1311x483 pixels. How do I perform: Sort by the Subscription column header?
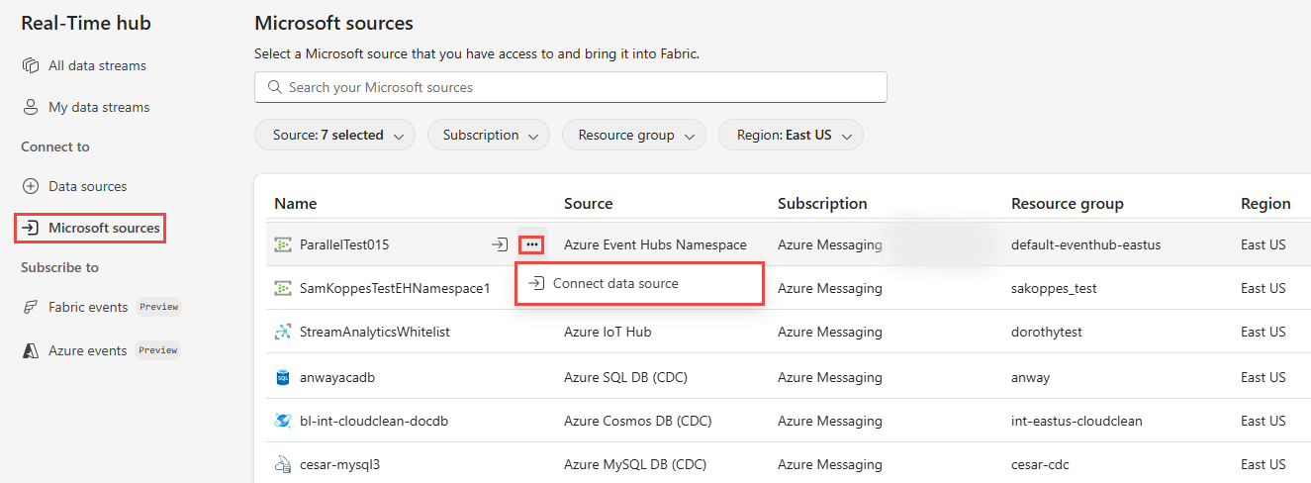point(822,203)
